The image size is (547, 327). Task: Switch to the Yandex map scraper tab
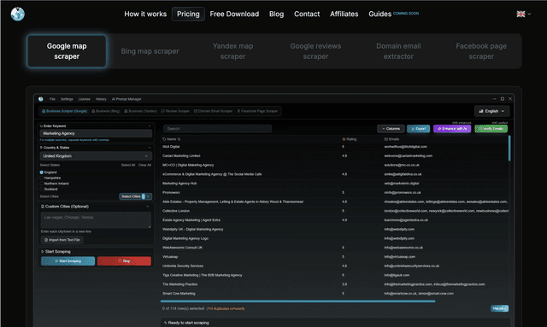pyautogui.click(x=232, y=51)
